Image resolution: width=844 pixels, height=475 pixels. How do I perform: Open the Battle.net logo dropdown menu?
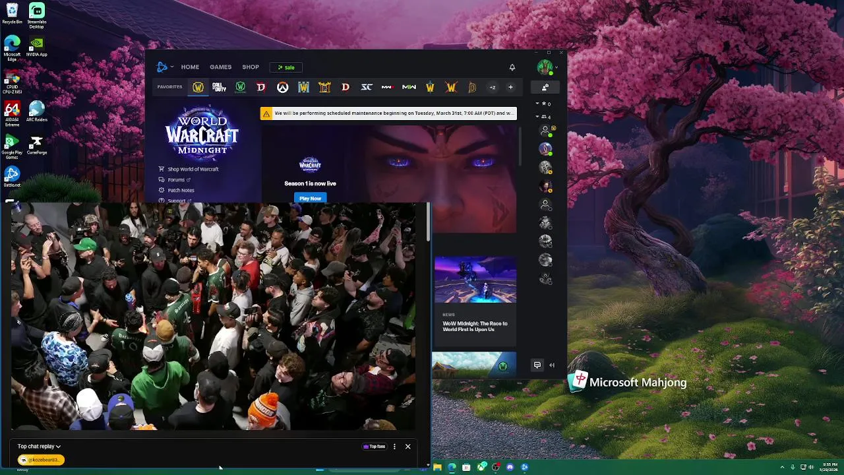click(x=165, y=67)
